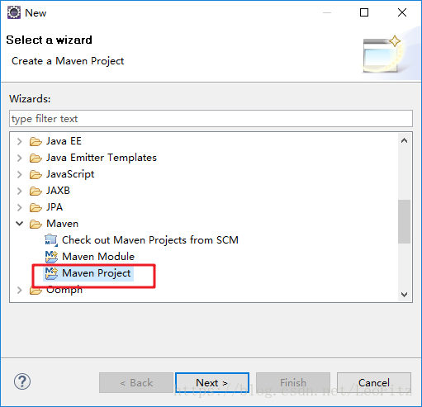Viewport: 422px width, 407px height.
Task: Click the JAXB folder icon
Action: coord(36,192)
